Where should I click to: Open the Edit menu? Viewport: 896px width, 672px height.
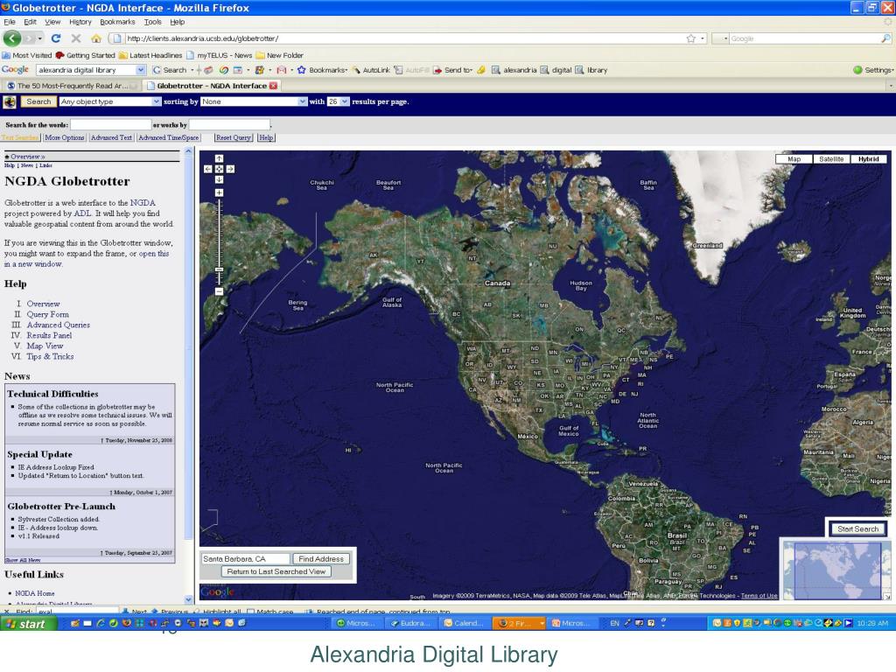coord(30,22)
